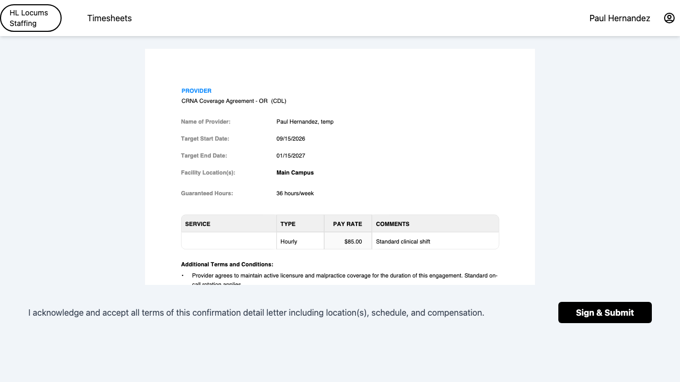Viewport: 680px width, 382px height.
Task: Click the 'Standard clinical shift' comment cell
Action: click(x=436, y=241)
